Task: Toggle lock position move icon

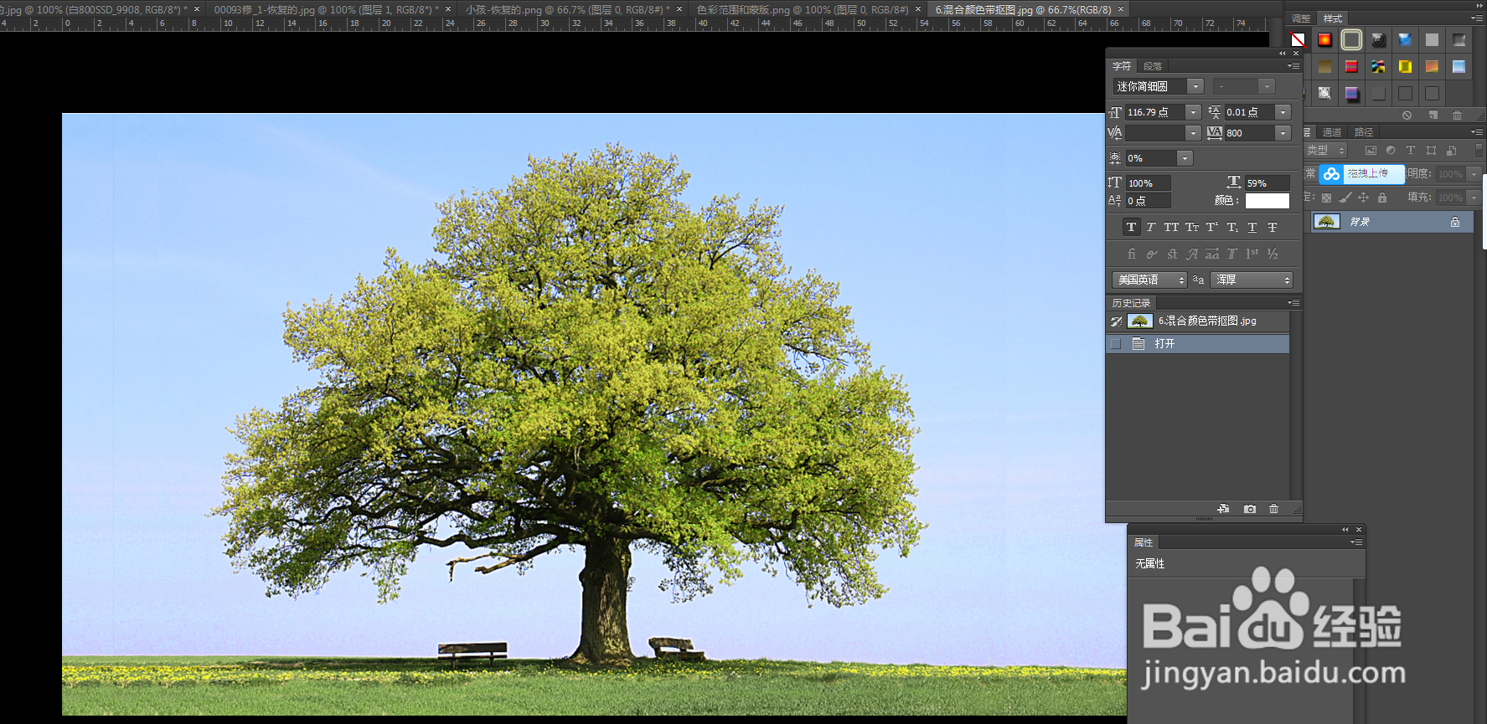Action: pos(1364,198)
